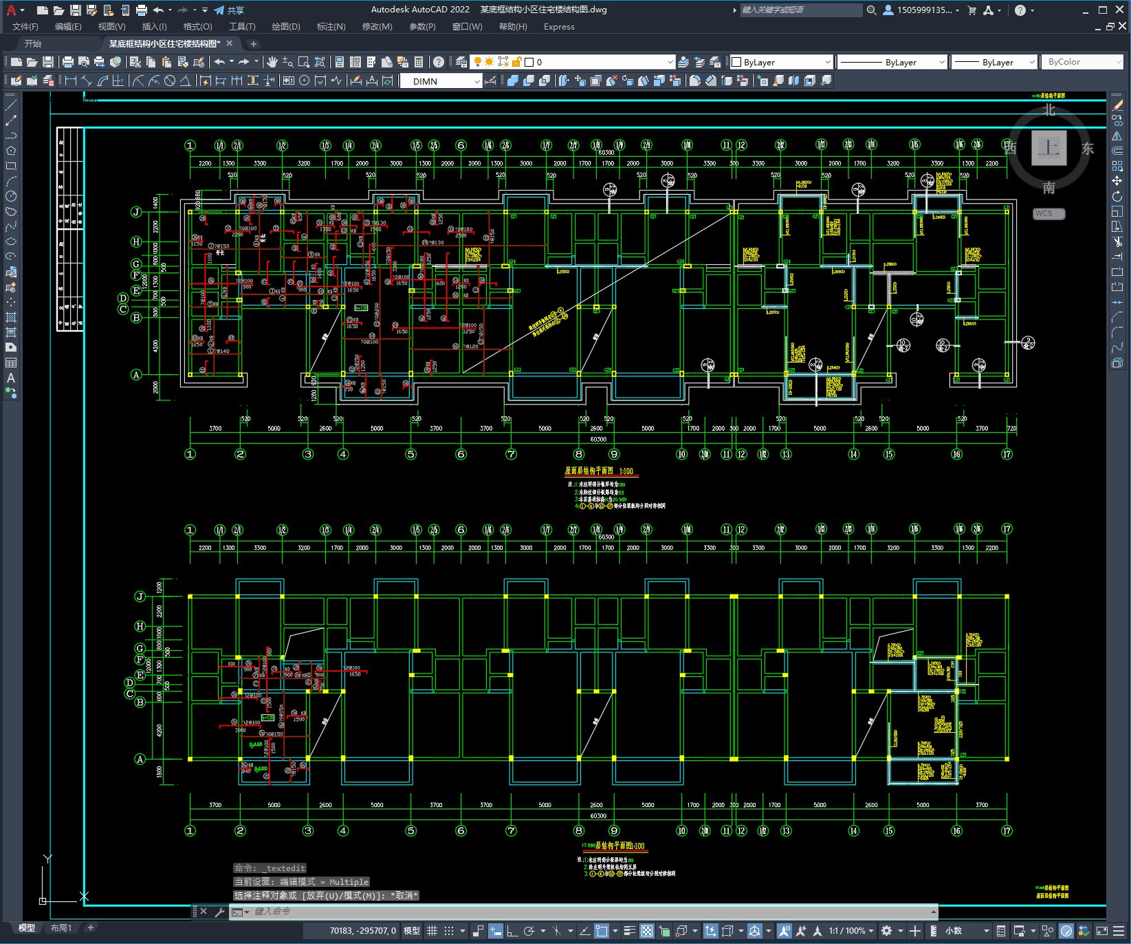Click the Diameter dimension tool

170,81
